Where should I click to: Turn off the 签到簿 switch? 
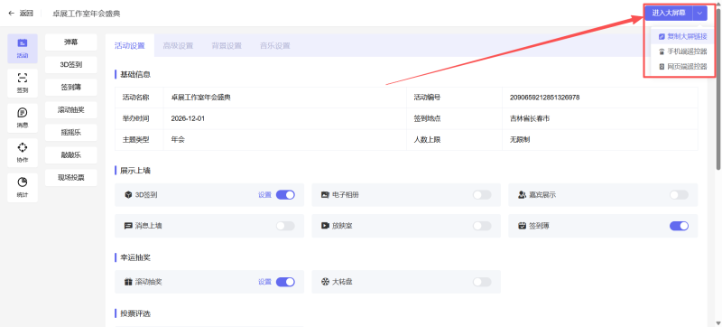point(680,226)
